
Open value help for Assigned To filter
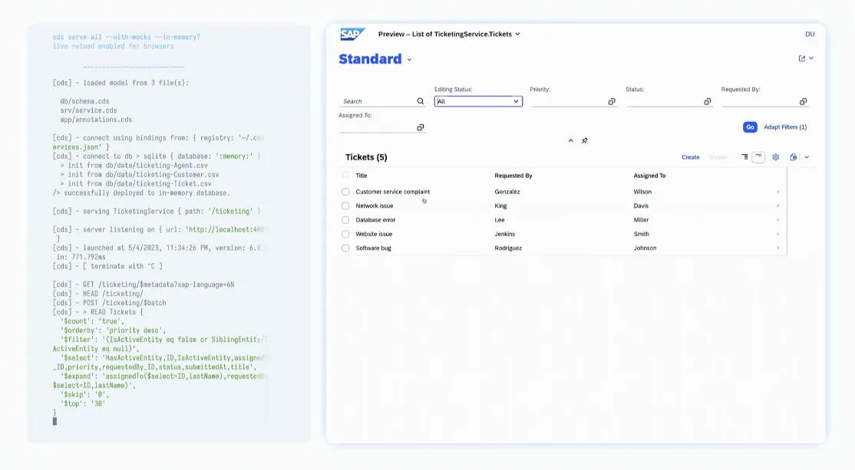[421, 127]
